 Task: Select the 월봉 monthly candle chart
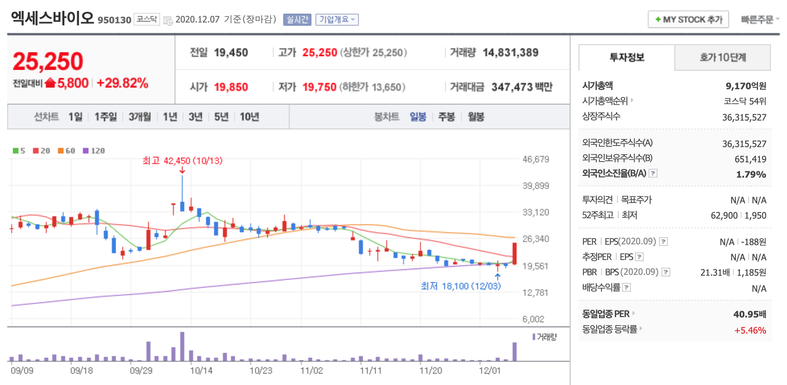tap(476, 117)
